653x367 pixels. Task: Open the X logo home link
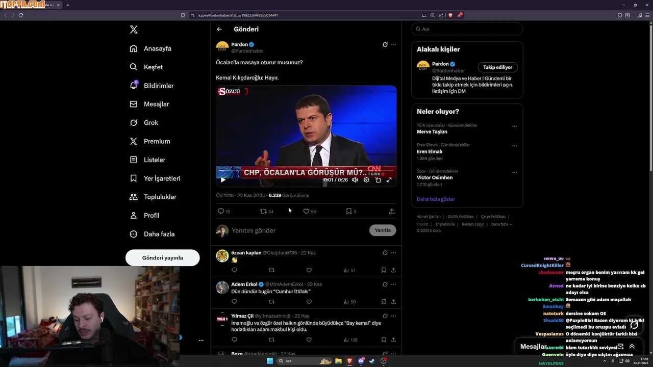[134, 30]
